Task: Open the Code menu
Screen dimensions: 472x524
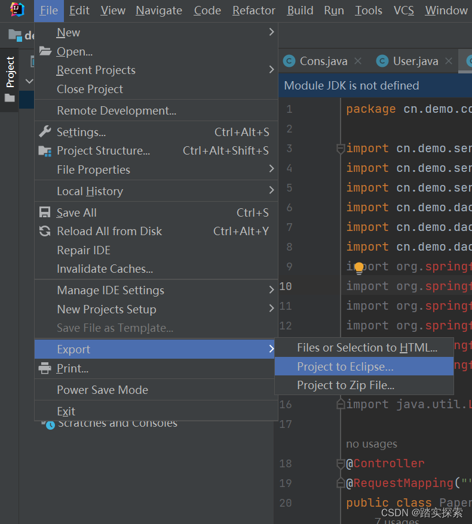Action: 207,11
